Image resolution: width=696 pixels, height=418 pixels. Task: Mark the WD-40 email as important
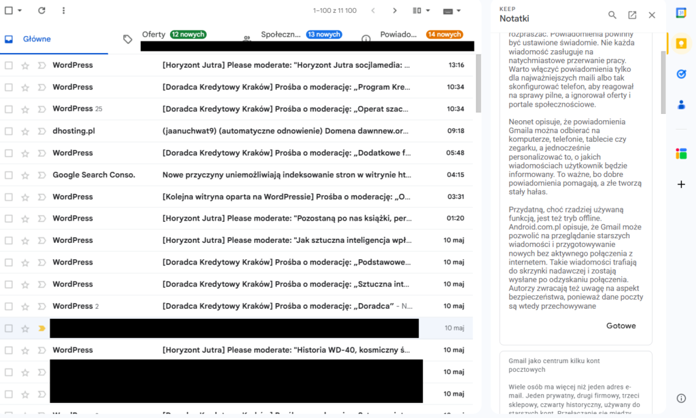pyautogui.click(x=41, y=350)
